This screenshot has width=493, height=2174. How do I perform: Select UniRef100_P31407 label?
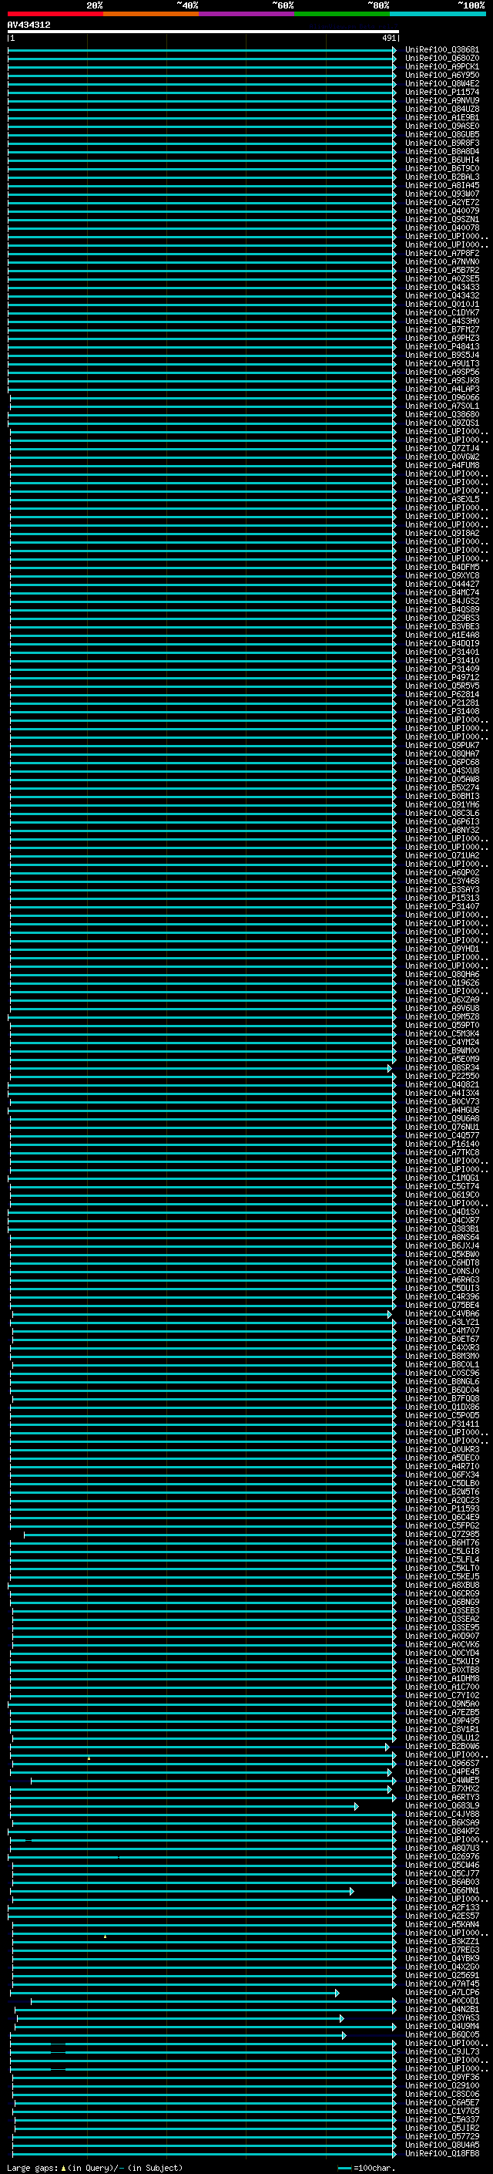pyautogui.click(x=442, y=906)
